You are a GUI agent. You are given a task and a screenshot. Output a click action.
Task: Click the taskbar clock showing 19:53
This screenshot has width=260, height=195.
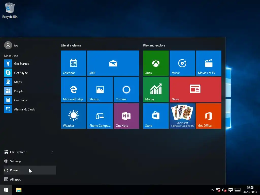pyautogui.click(x=250, y=190)
